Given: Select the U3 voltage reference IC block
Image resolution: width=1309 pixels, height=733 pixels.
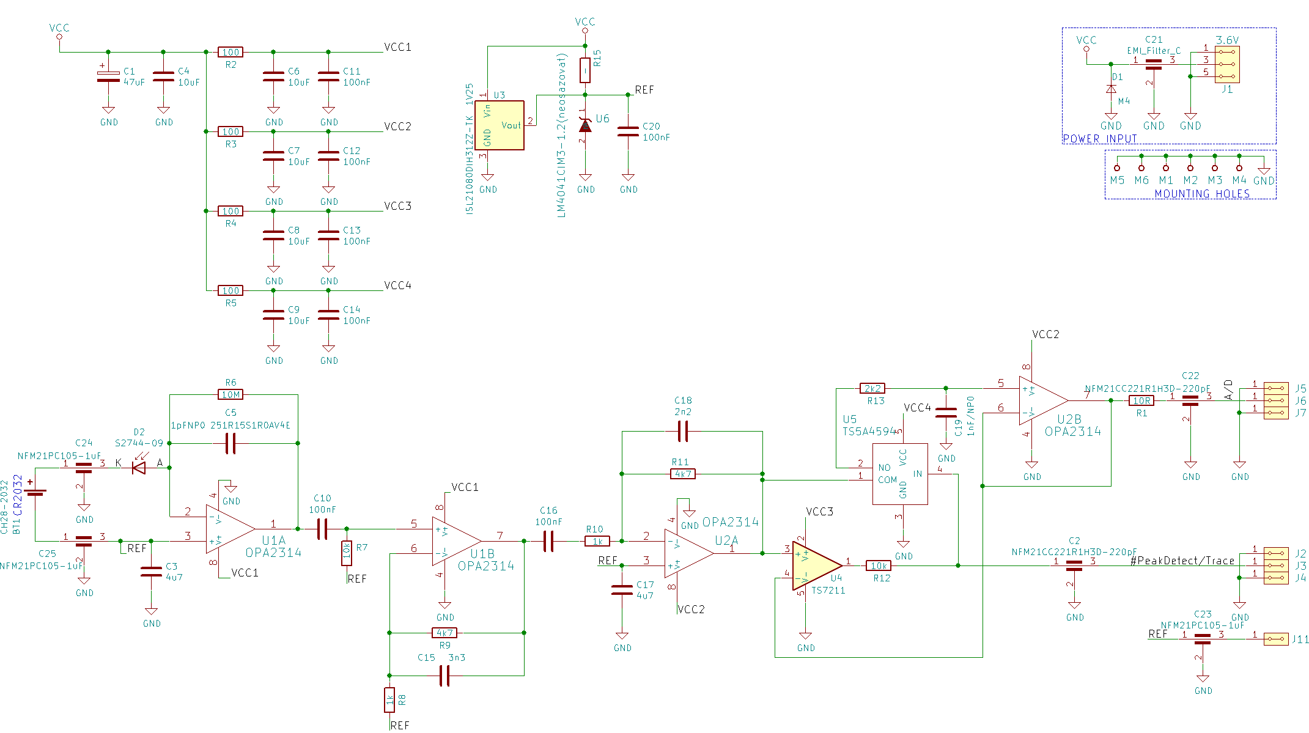Looking at the screenshot, I should tap(499, 125).
